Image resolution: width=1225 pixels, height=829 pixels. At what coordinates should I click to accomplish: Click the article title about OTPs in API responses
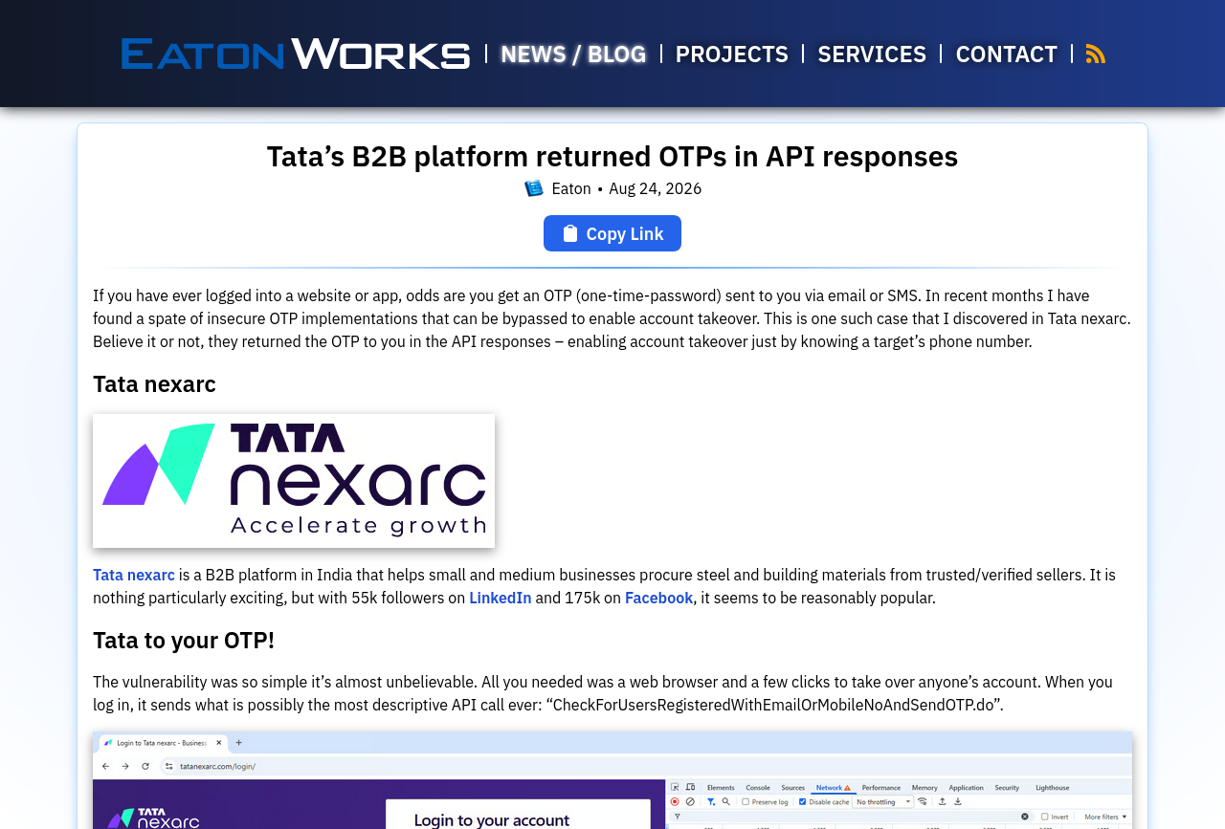[x=612, y=156]
